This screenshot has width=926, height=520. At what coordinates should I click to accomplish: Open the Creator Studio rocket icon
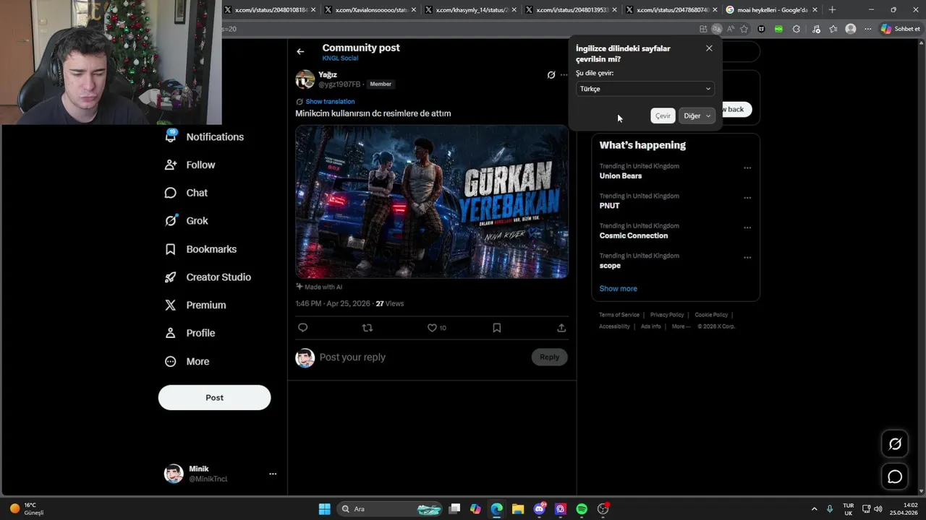171,277
